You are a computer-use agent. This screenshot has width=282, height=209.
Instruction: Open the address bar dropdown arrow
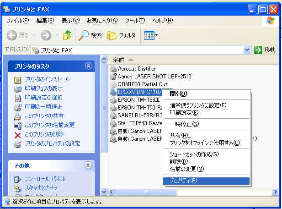[247, 50]
